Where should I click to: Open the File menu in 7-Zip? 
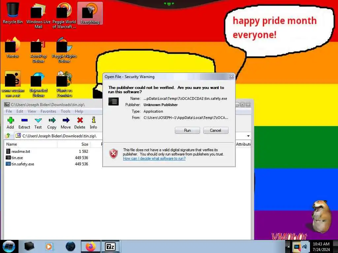(9, 111)
